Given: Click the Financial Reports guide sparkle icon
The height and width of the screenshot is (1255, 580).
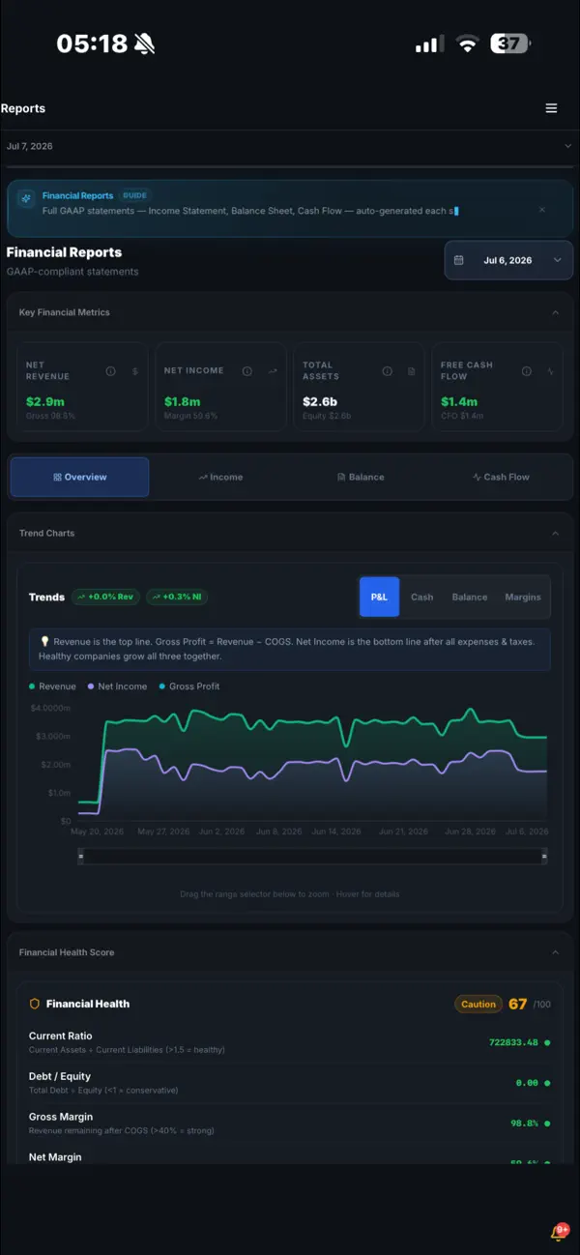Looking at the screenshot, I should [26, 197].
